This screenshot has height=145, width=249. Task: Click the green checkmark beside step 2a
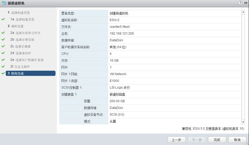(3, 33)
